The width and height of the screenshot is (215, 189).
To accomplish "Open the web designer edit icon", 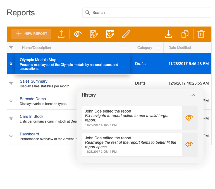I will click(x=110, y=34).
